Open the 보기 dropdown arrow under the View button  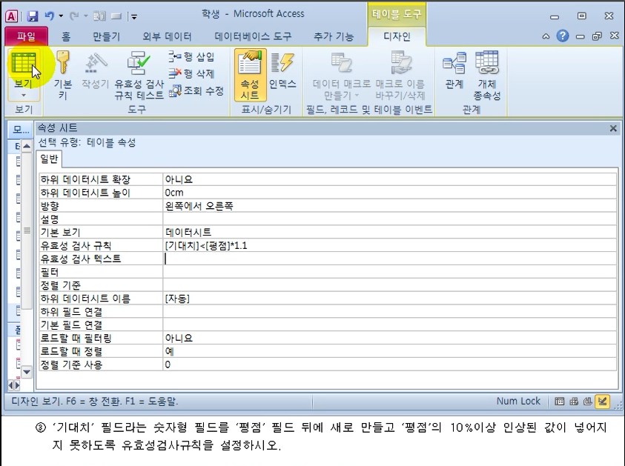point(24,95)
